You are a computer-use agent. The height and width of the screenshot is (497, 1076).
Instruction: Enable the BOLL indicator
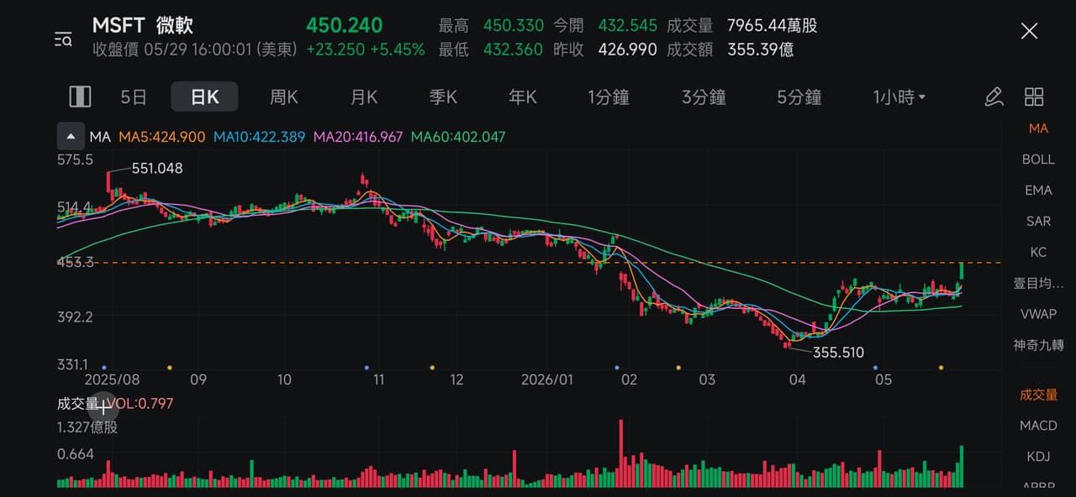[x=1038, y=160]
